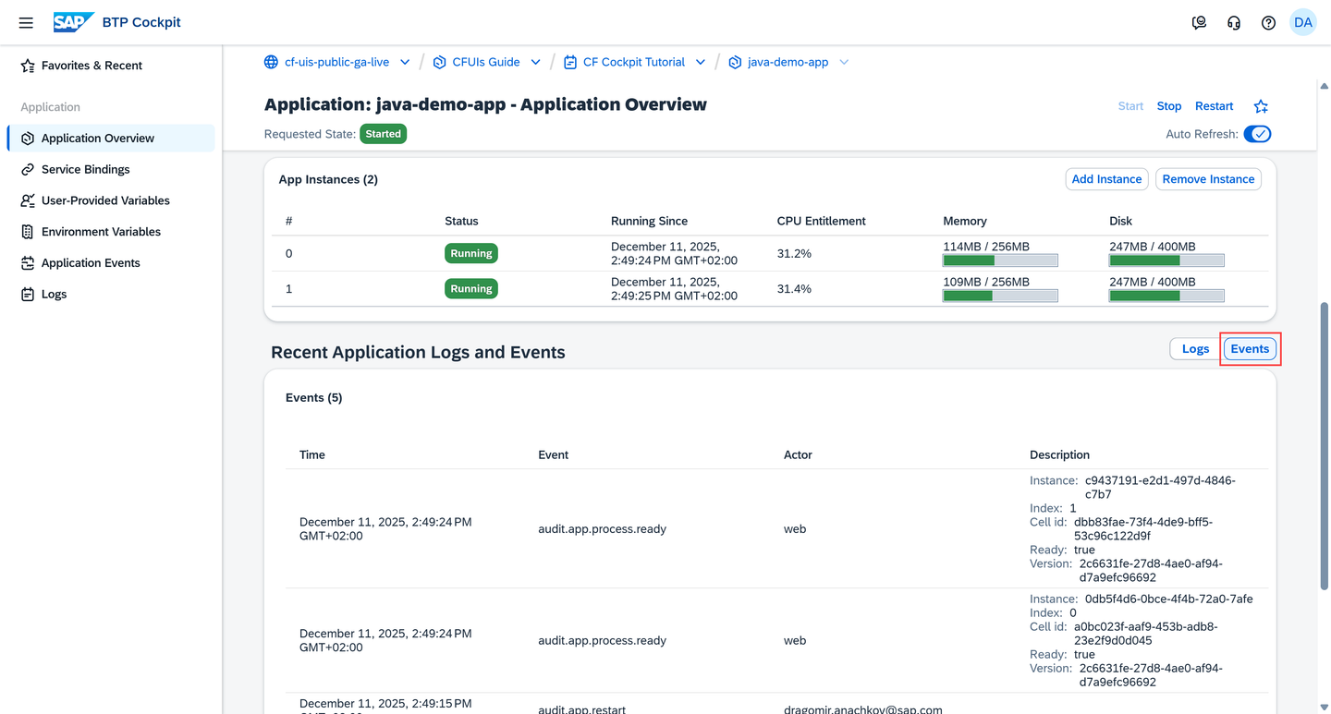
Task: Add application to favorites with star icon
Action: [x=1261, y=106]
